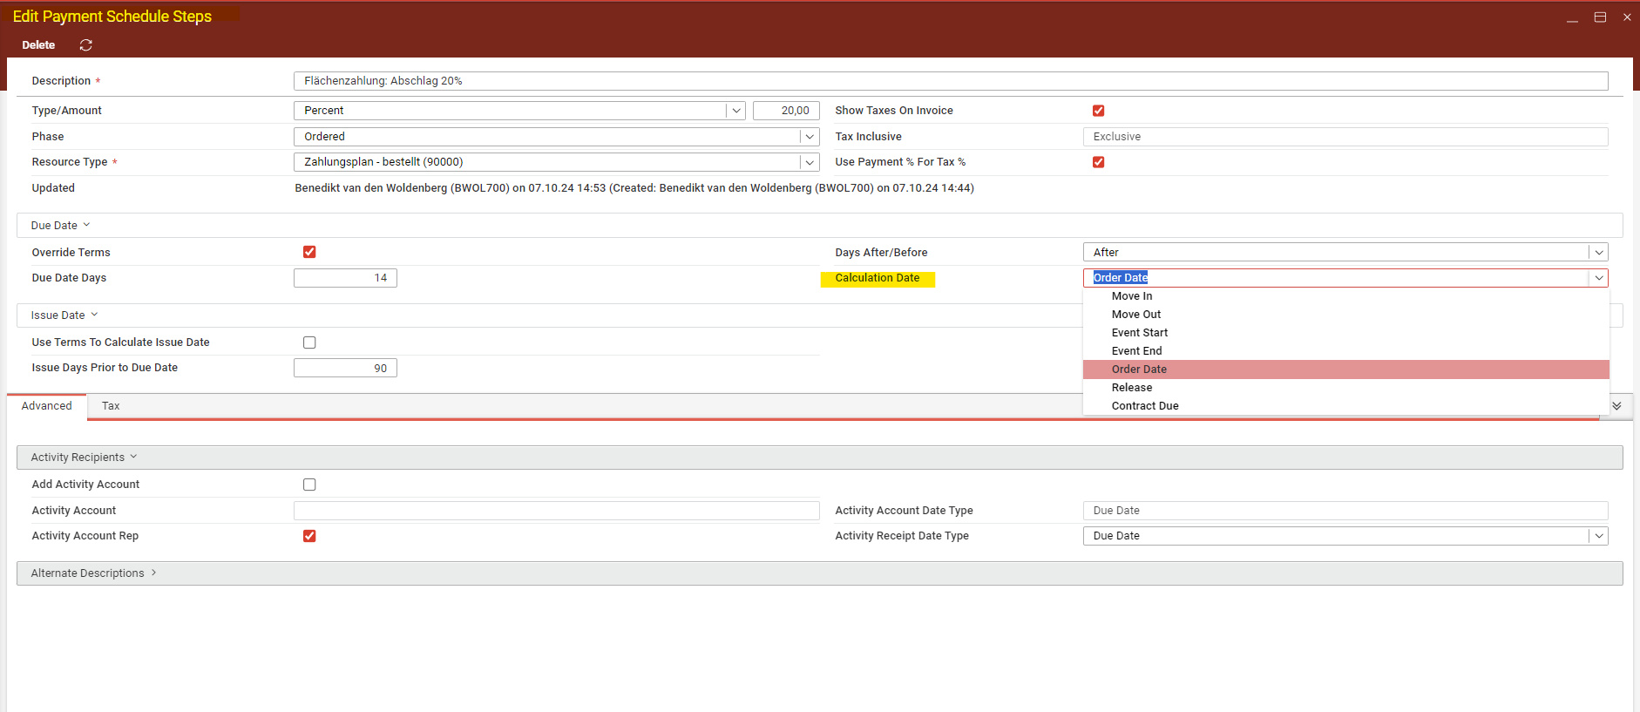Choose Event Start option
Image resolution: width=1640 pixels, height=712 pixels.
click(1345, 333)
